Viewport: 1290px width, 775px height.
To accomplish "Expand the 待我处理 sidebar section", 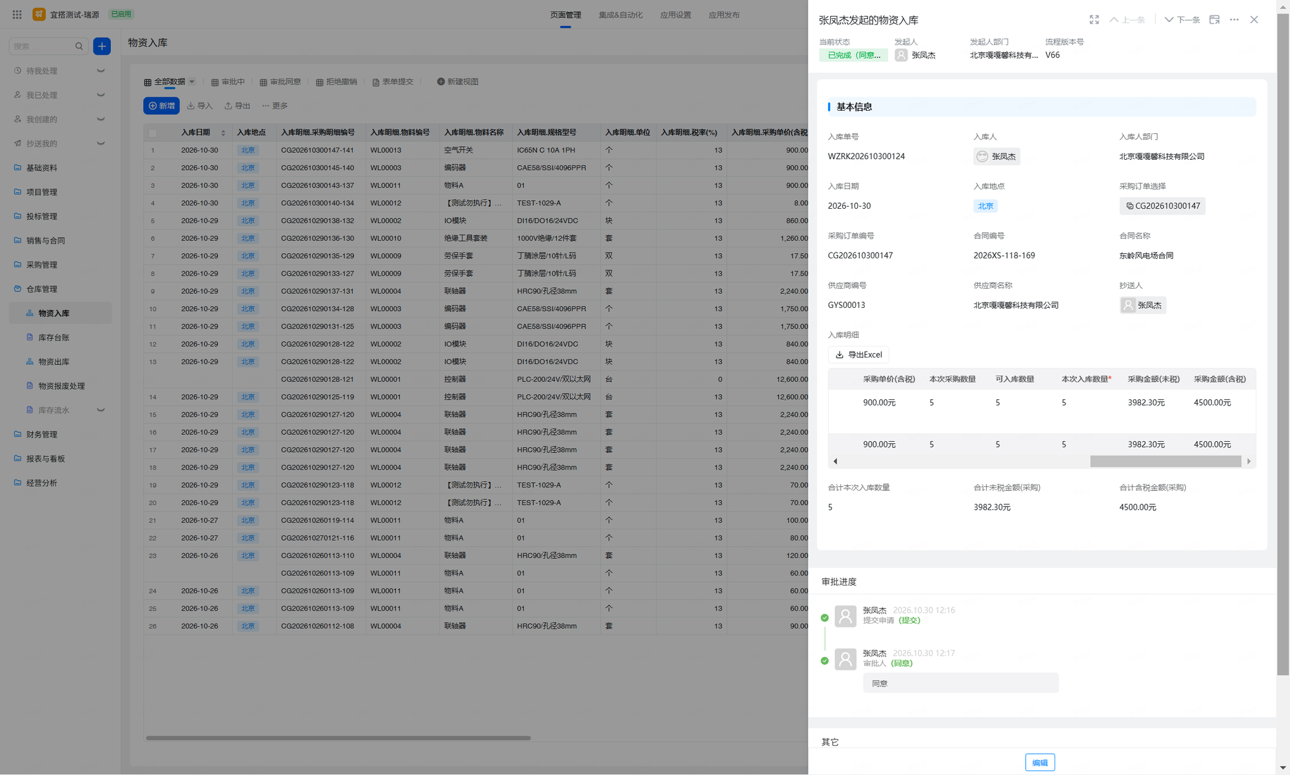I will point(101,71).
